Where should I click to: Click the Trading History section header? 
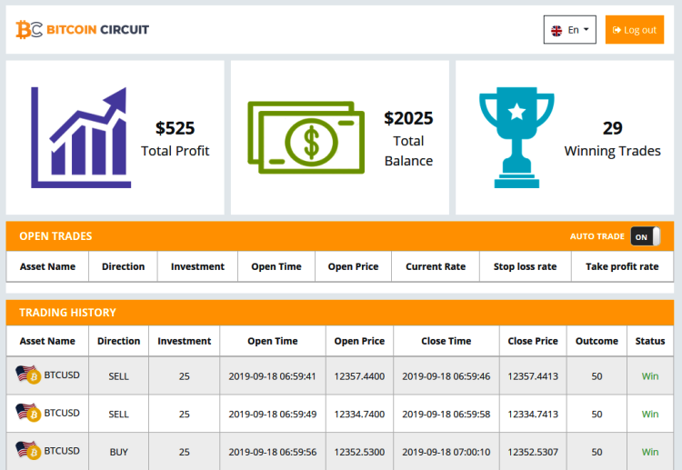[x=68, y=312]
